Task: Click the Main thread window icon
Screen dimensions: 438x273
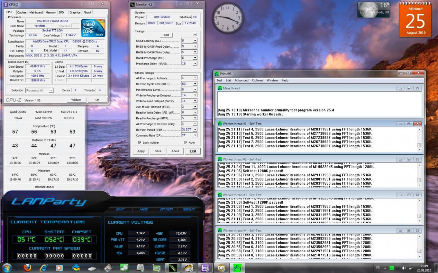Action: (x=220, y=88)
